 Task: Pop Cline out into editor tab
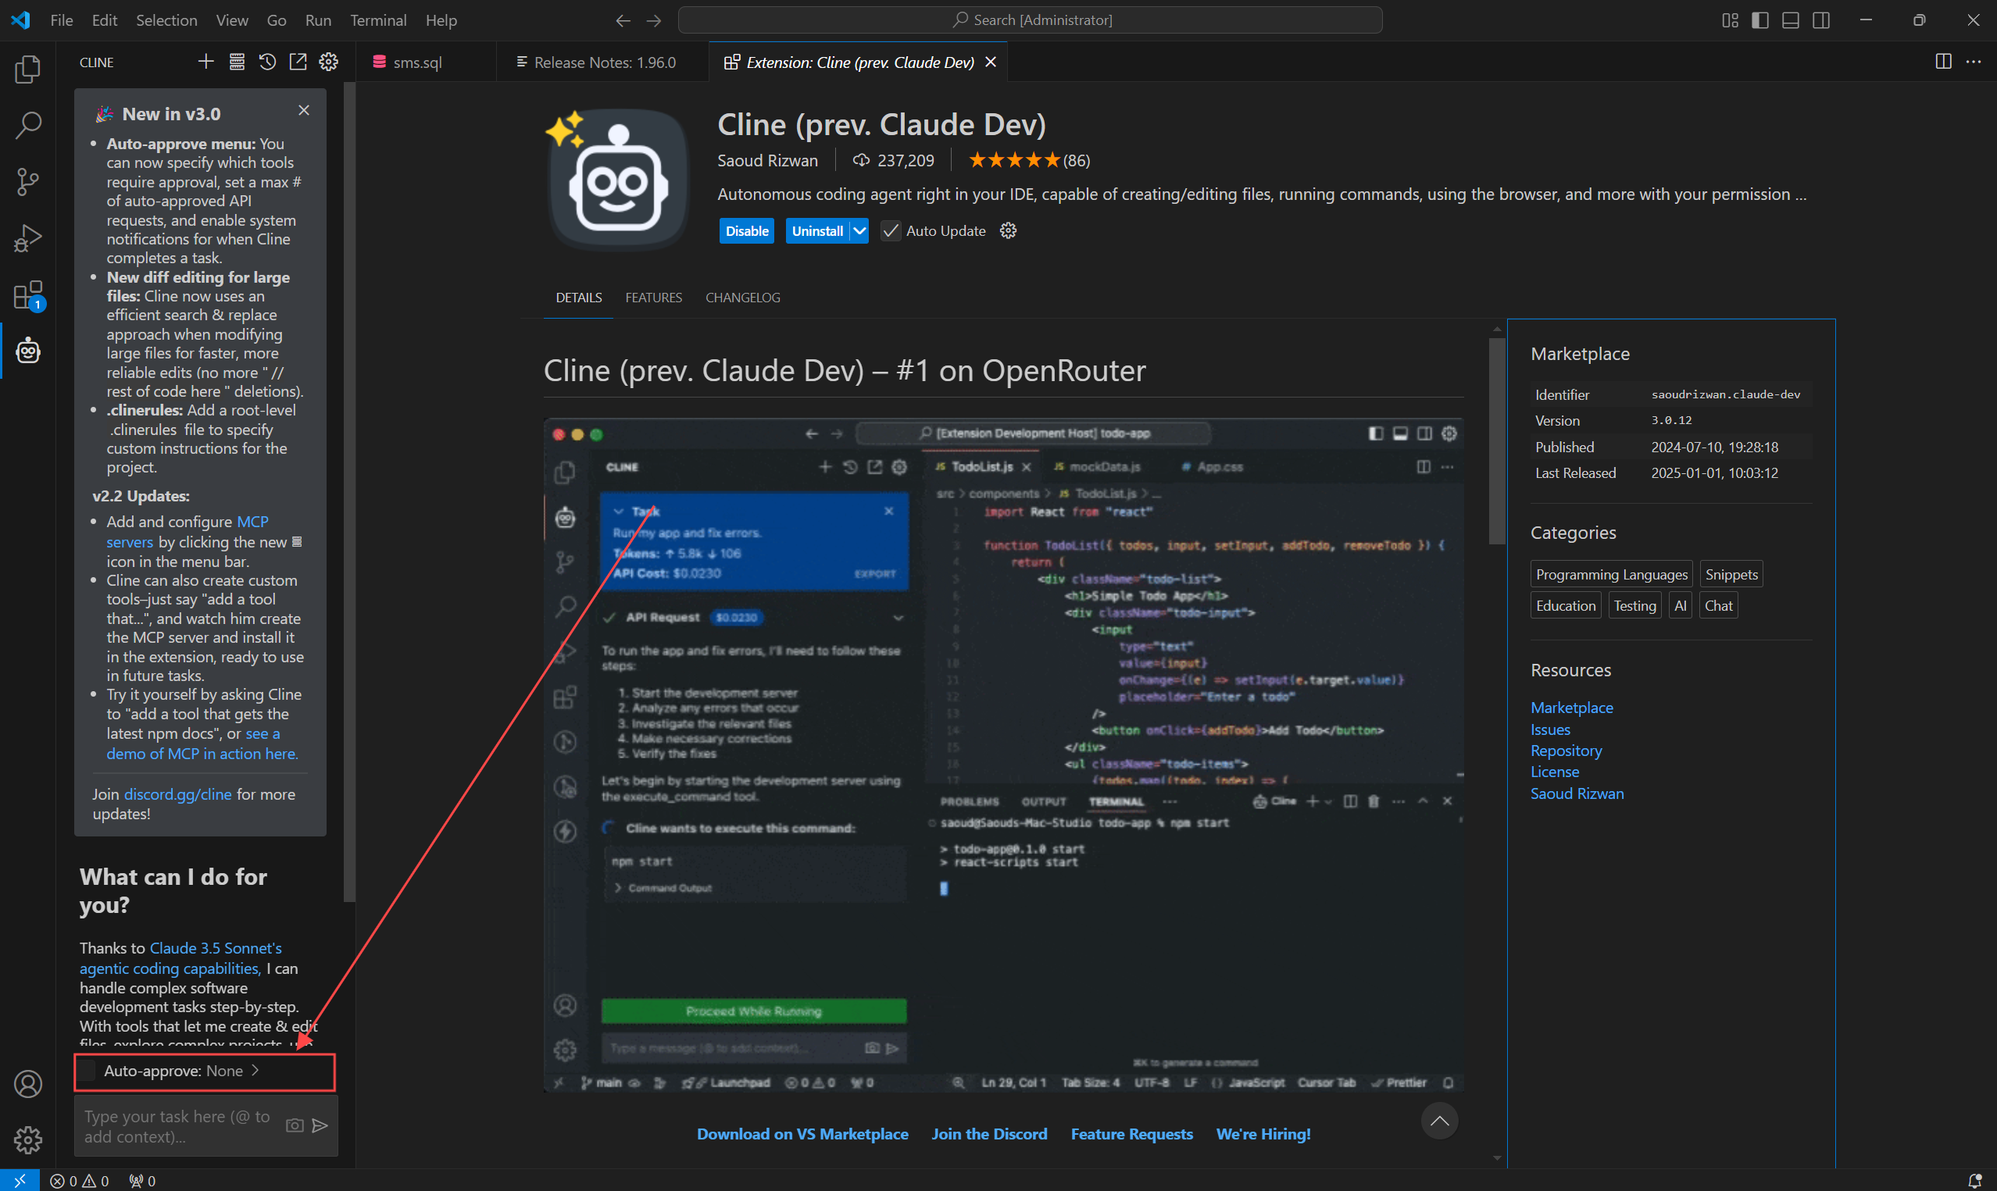tap(298, 62)
